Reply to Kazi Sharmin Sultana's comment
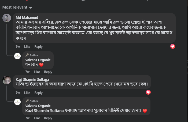 click(38, 93)
